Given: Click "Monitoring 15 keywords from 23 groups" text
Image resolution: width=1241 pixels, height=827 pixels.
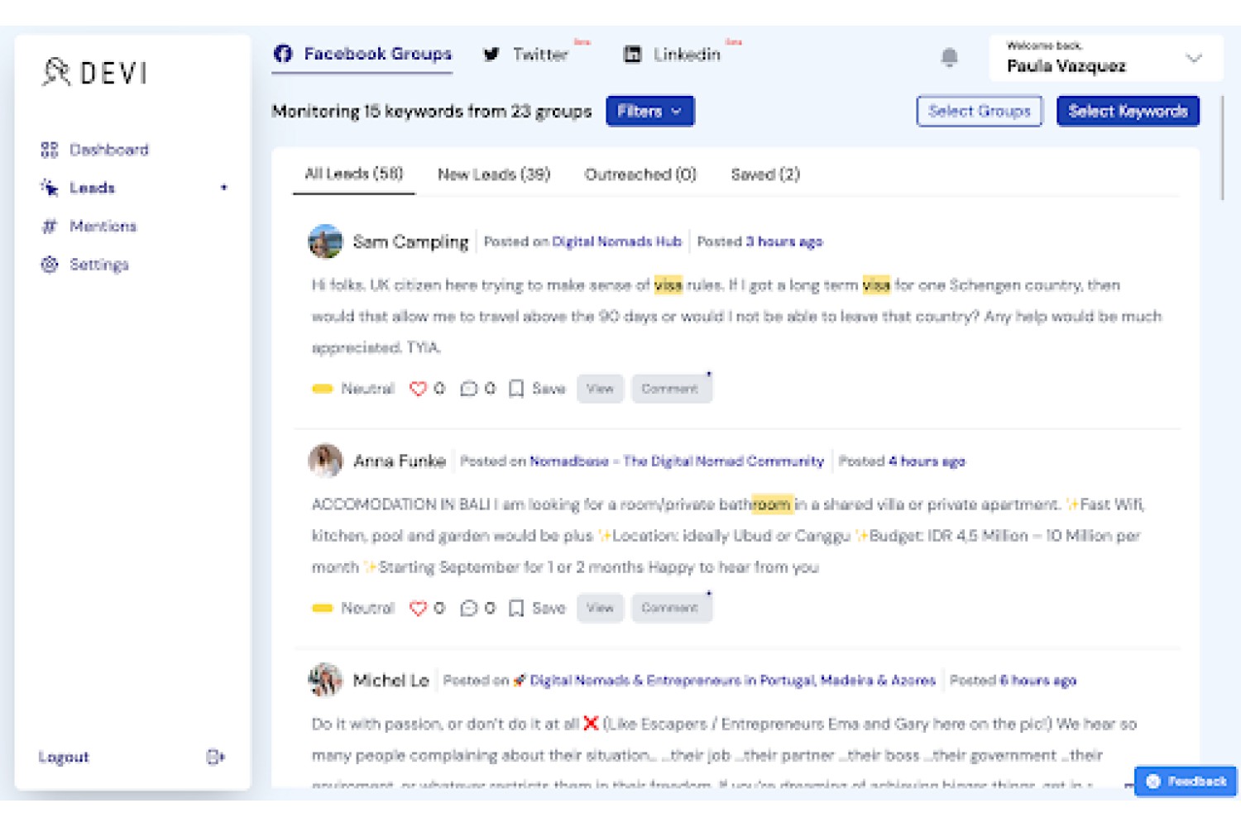Looking at the screenshot, I should (x=432, y=111).
